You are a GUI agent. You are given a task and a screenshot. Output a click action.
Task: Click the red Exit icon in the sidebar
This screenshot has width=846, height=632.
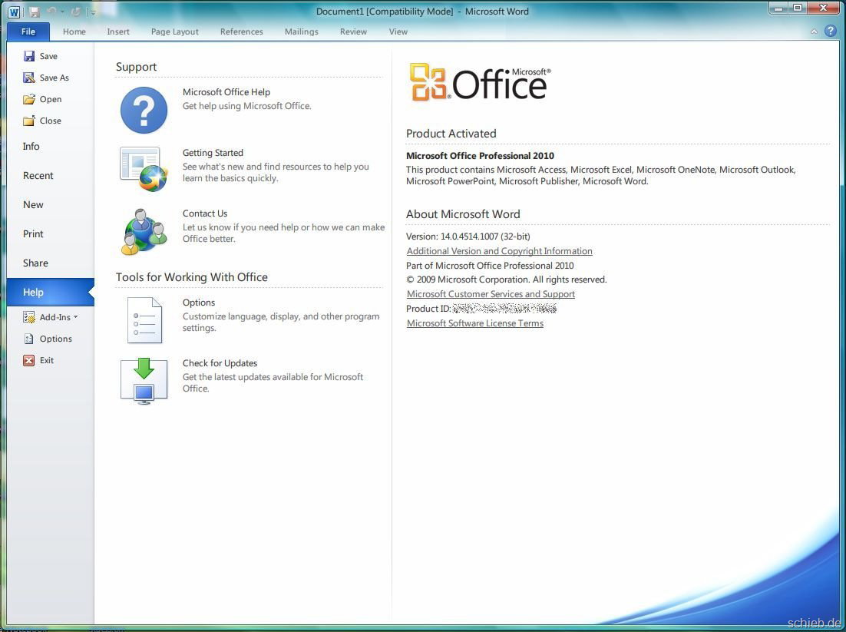click(x=29, y=360)
